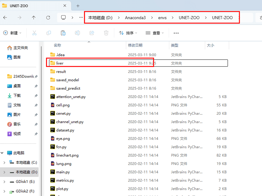The image size is (262, 196).
Task: Select the liver folder
Action: 60,63
